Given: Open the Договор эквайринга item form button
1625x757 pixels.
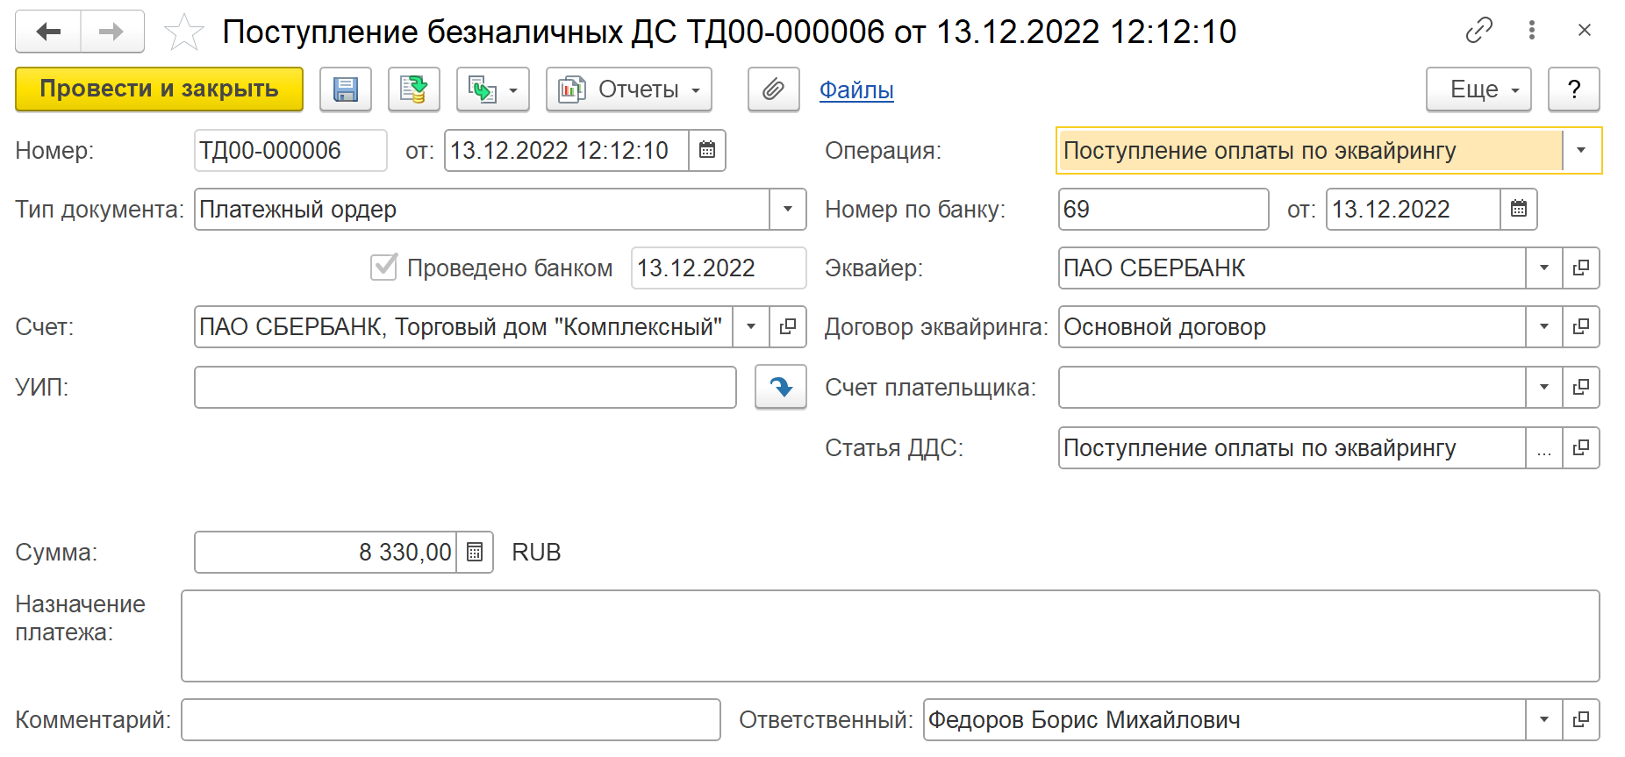Looking at the screenshot, I should click(x=1580, y=327).
